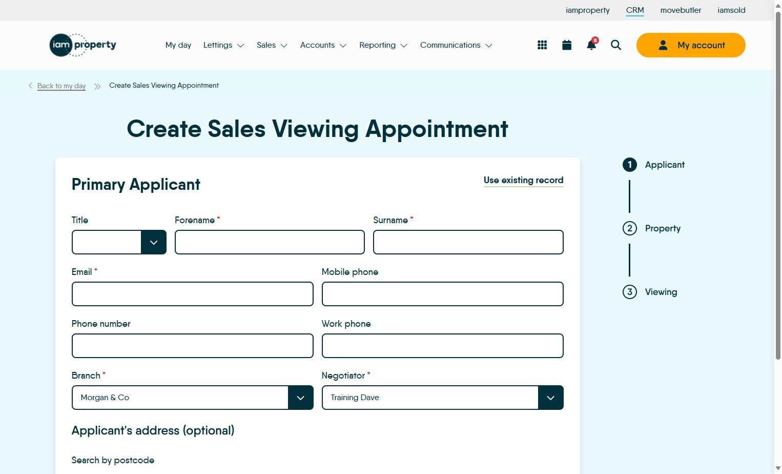Click the search magnifier icon
The image size is (782, 474).
tap(616, 45)
